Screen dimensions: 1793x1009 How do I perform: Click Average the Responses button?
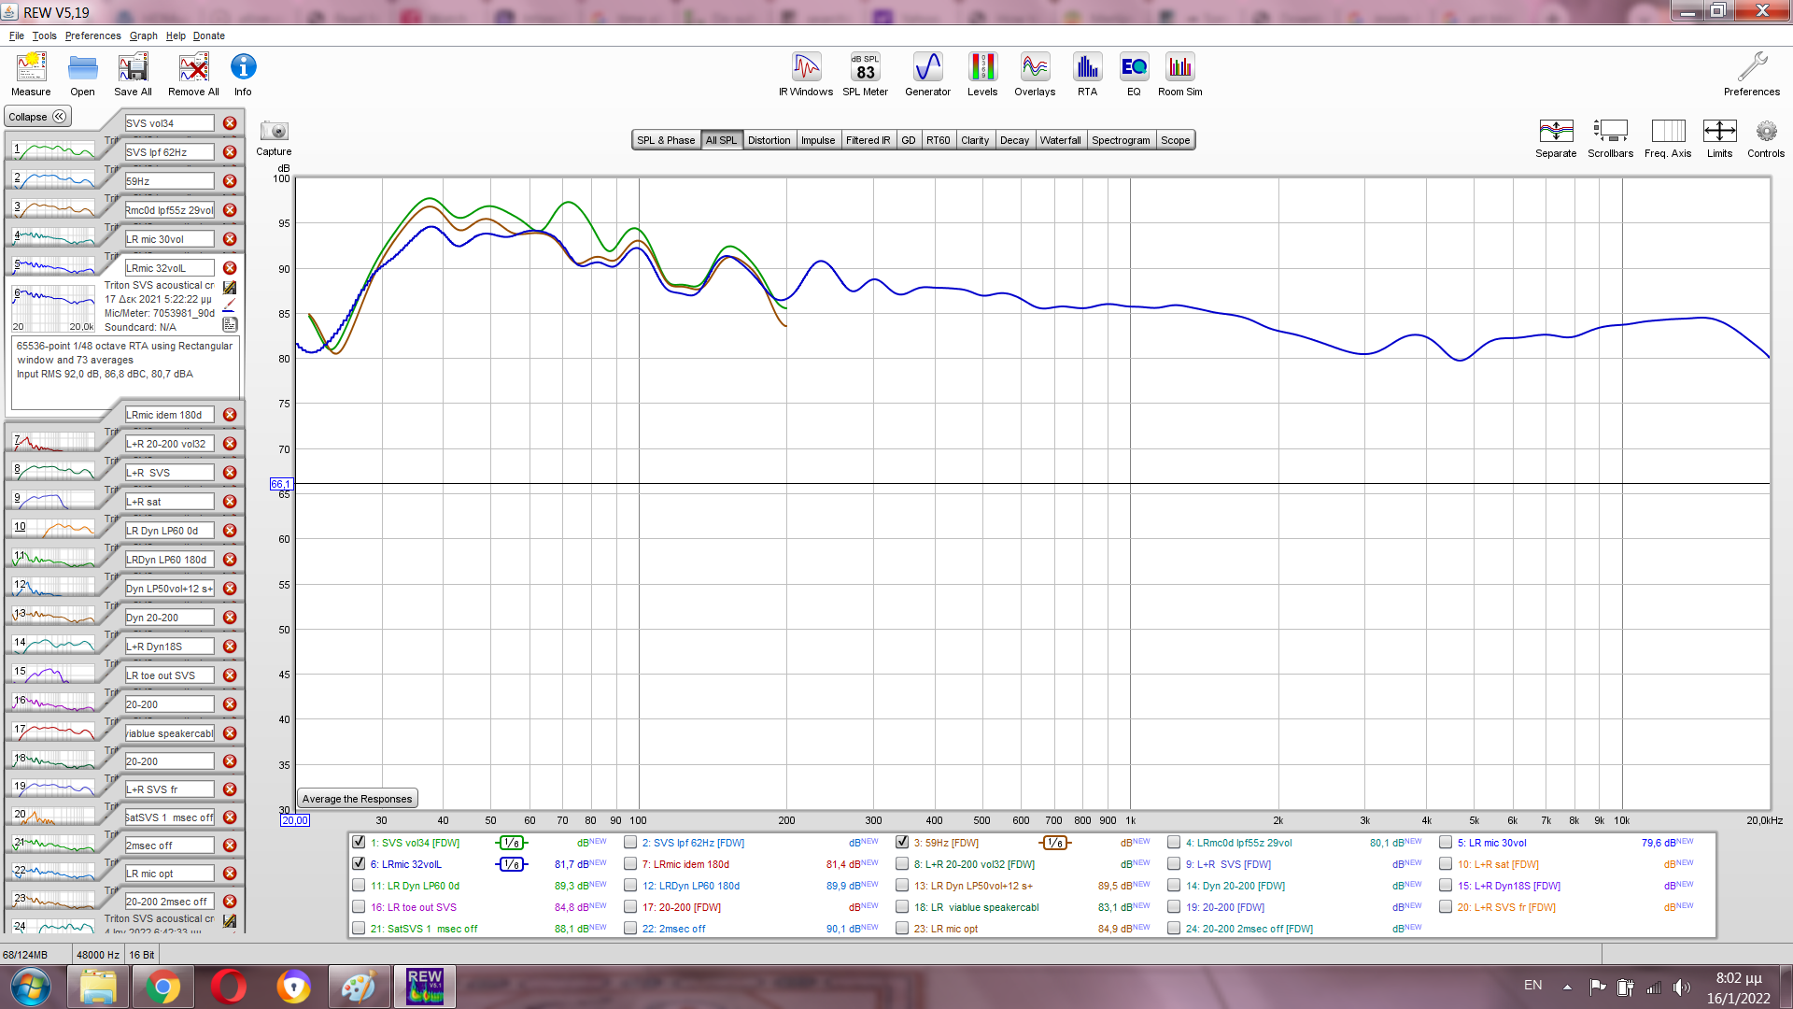[357, 799]
